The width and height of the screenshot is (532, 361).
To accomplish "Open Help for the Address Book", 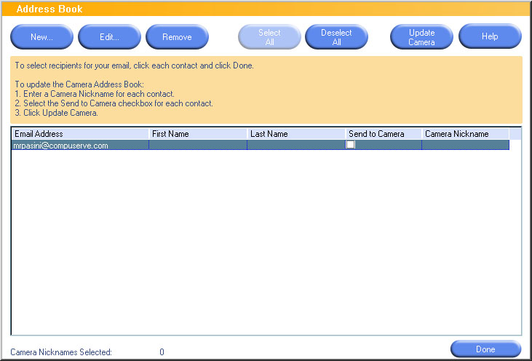I will pos(490,37).
